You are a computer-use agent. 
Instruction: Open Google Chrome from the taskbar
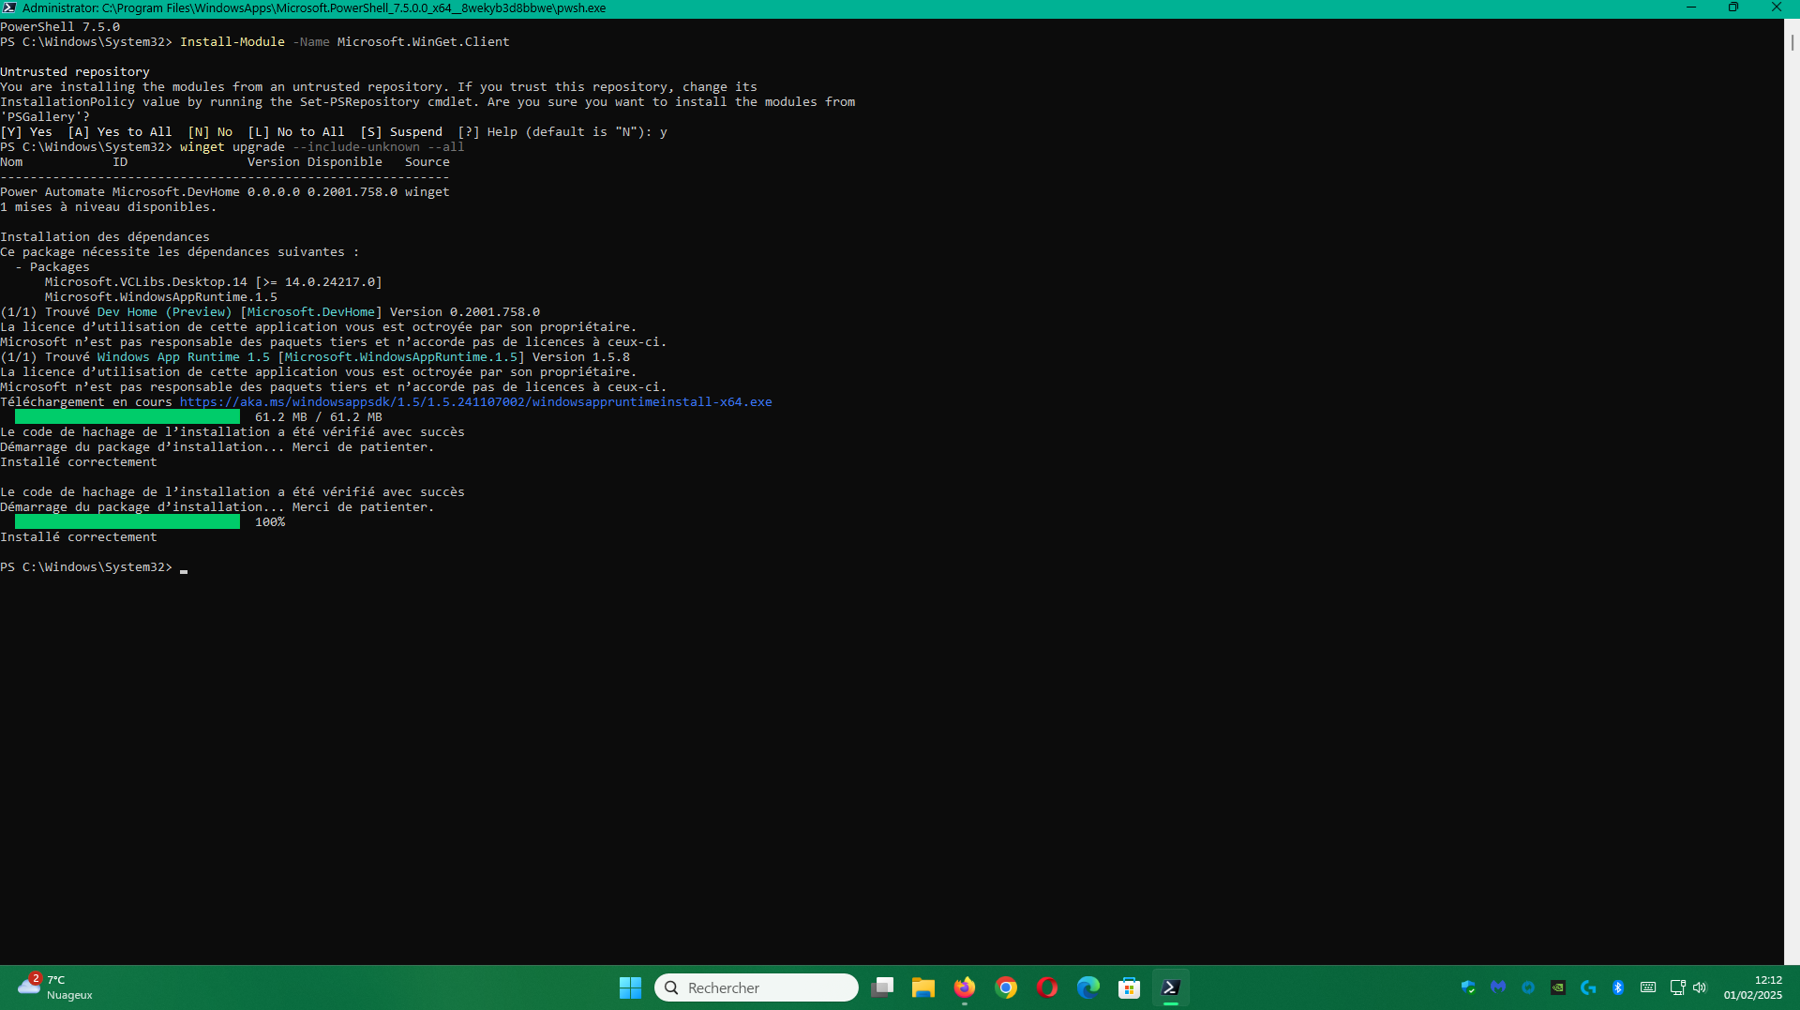(1006, 987)
